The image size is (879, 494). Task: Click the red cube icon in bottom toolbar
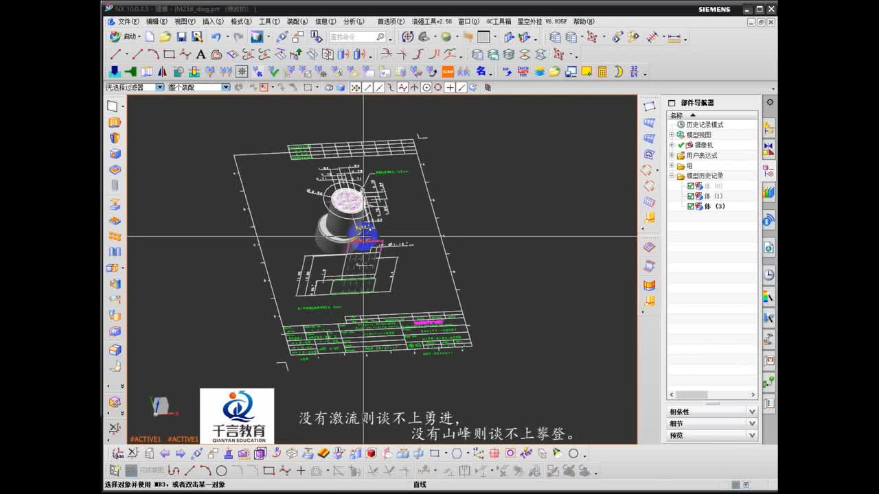tap(371, 454)
